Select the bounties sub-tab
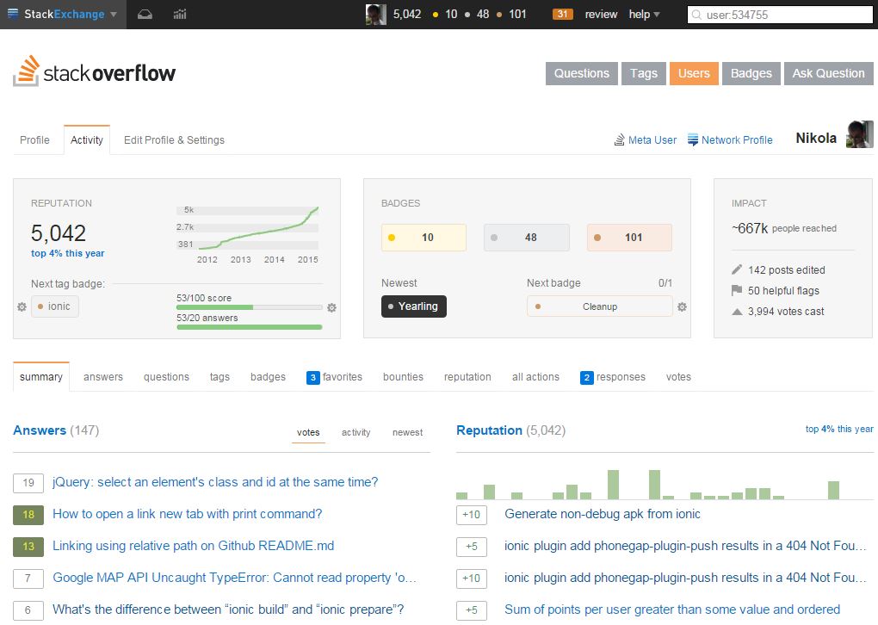This screenshot has width=878, height=625. pyautogui.click(x=403, y=377)
